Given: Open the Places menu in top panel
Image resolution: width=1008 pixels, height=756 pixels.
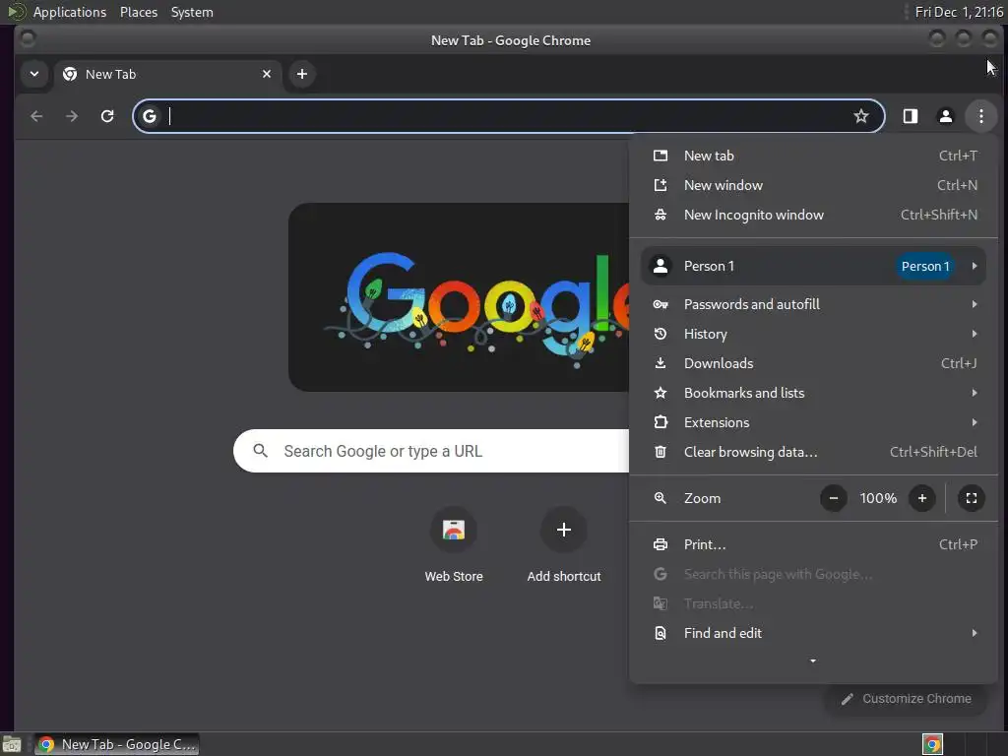Looking at the screenshot, I should [x=139, y=12].
